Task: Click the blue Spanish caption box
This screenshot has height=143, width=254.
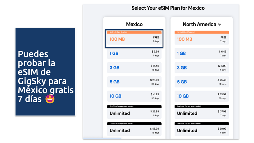Action: click(x=45, y=72)
